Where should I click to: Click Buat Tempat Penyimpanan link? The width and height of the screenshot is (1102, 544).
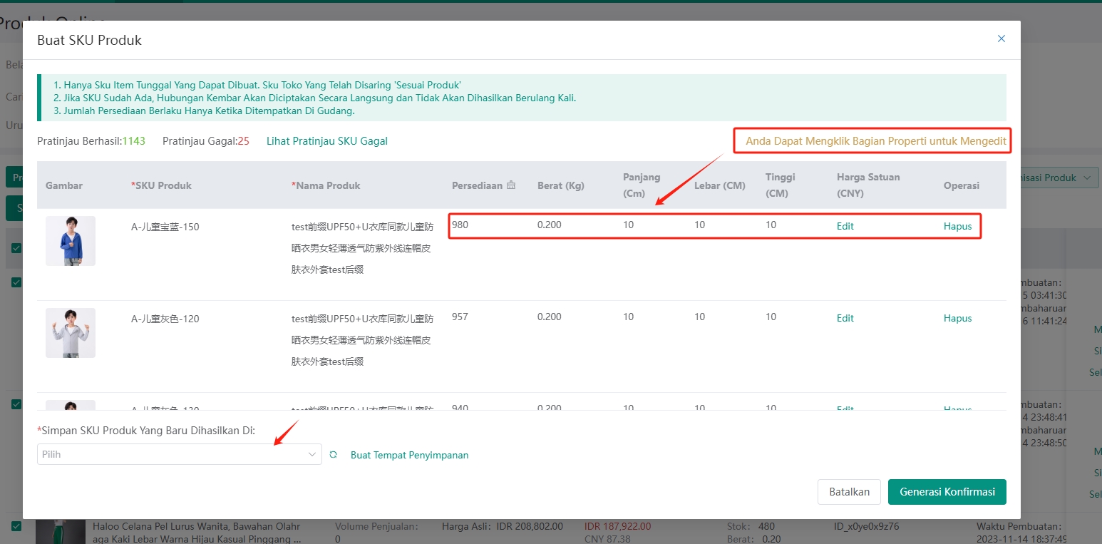click(x=409, y=455)
